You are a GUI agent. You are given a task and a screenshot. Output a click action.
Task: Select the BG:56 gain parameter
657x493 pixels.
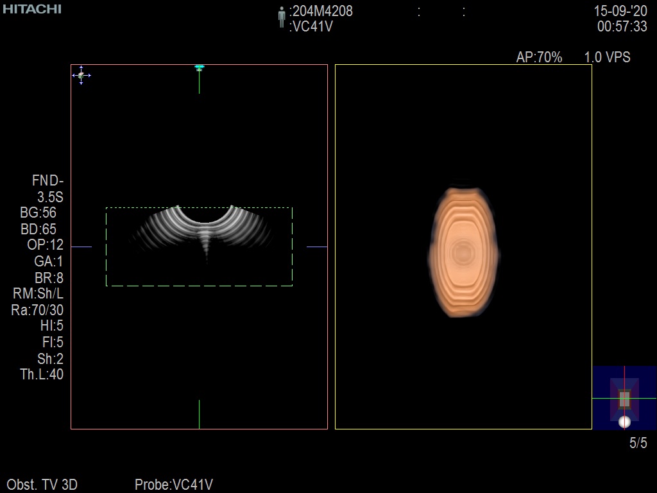38,212
